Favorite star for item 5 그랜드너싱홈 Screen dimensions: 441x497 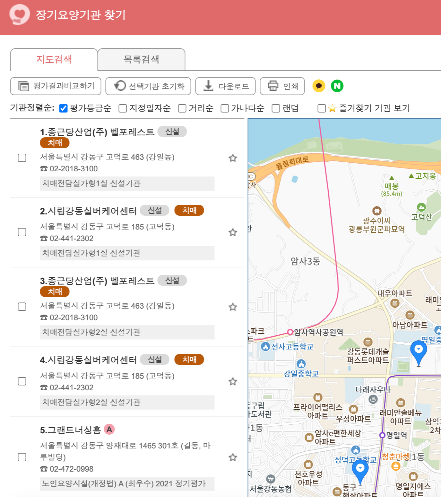(x=233, y=457)
